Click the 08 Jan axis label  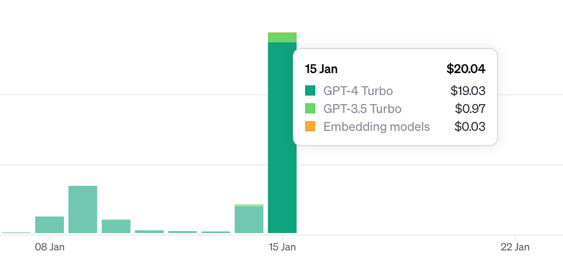tap(50, 247)
